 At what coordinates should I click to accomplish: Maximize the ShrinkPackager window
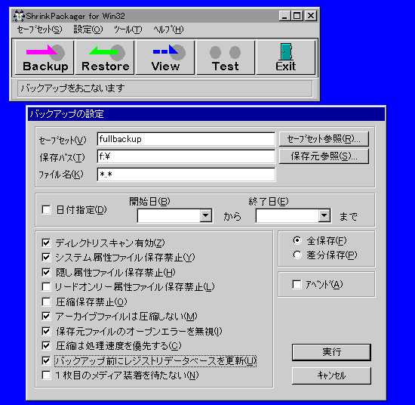pyautogui.click(x=297, y=16)
